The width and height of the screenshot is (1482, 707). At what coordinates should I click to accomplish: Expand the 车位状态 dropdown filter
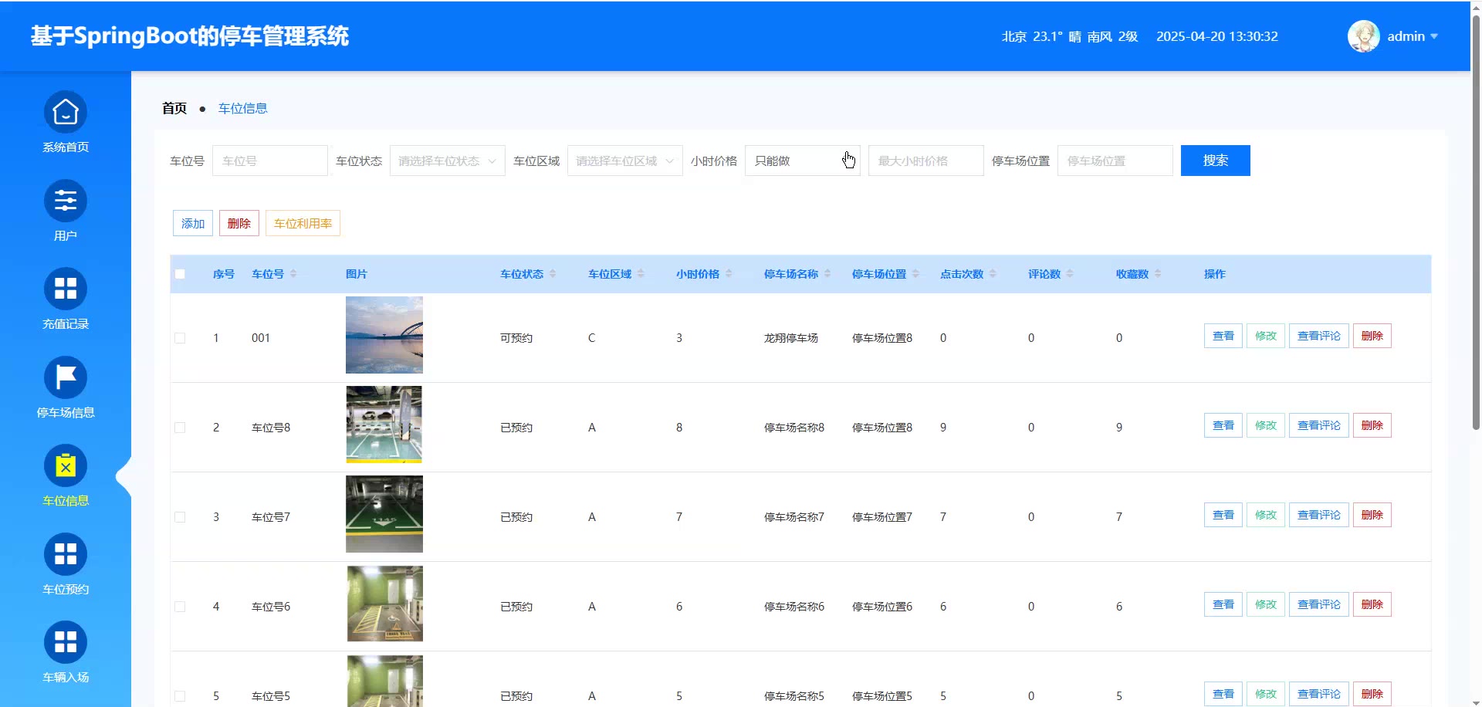(447, 161)
